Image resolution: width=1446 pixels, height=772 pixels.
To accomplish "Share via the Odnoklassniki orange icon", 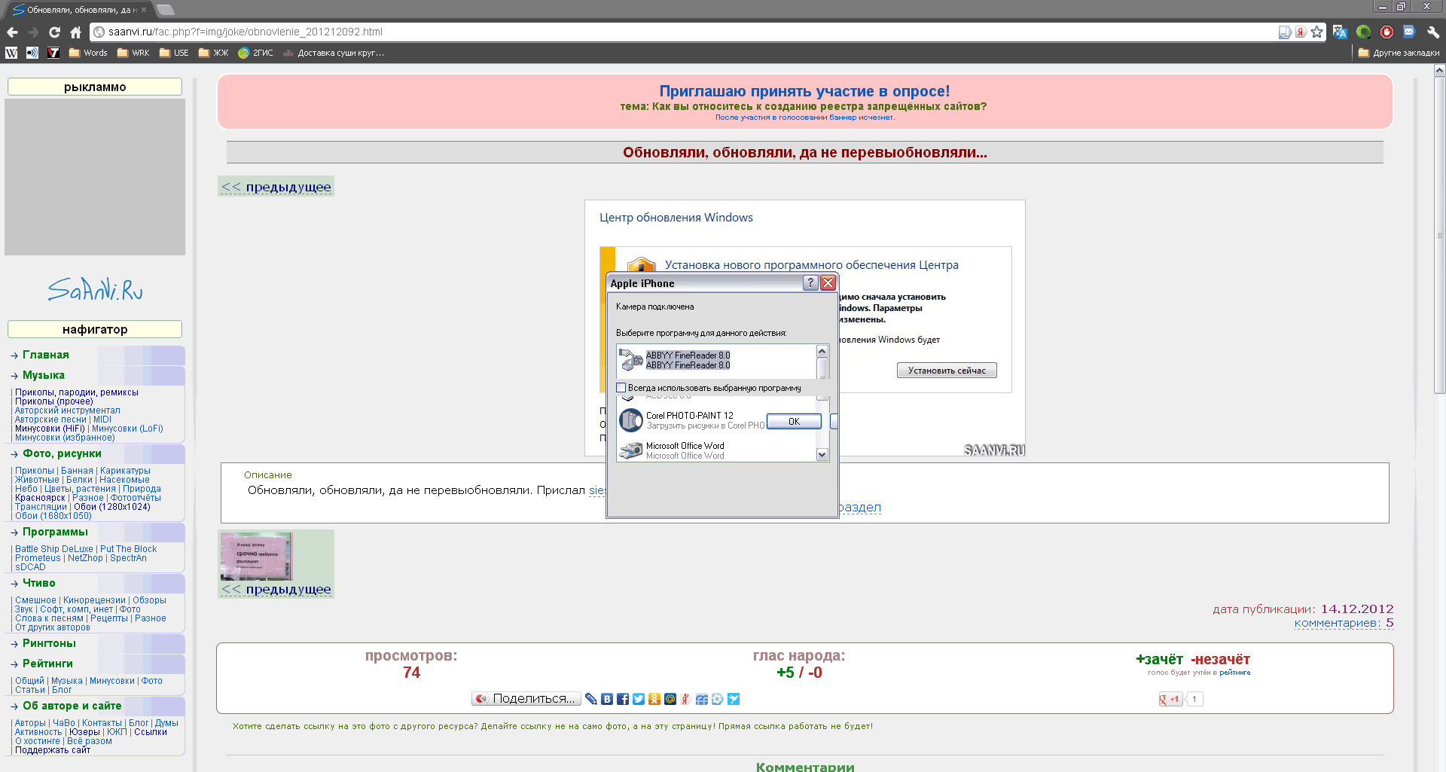I will click(654, 699).
